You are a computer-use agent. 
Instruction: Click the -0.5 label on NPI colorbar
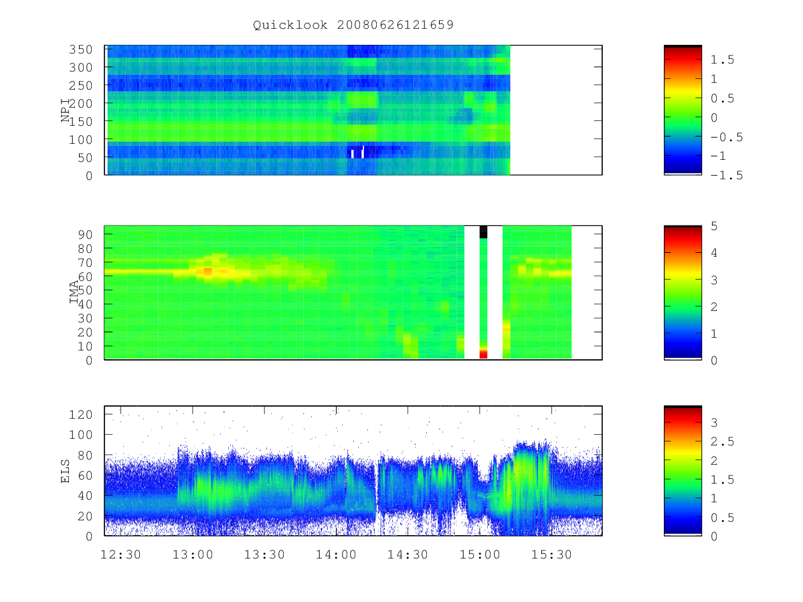click(727, 137)
